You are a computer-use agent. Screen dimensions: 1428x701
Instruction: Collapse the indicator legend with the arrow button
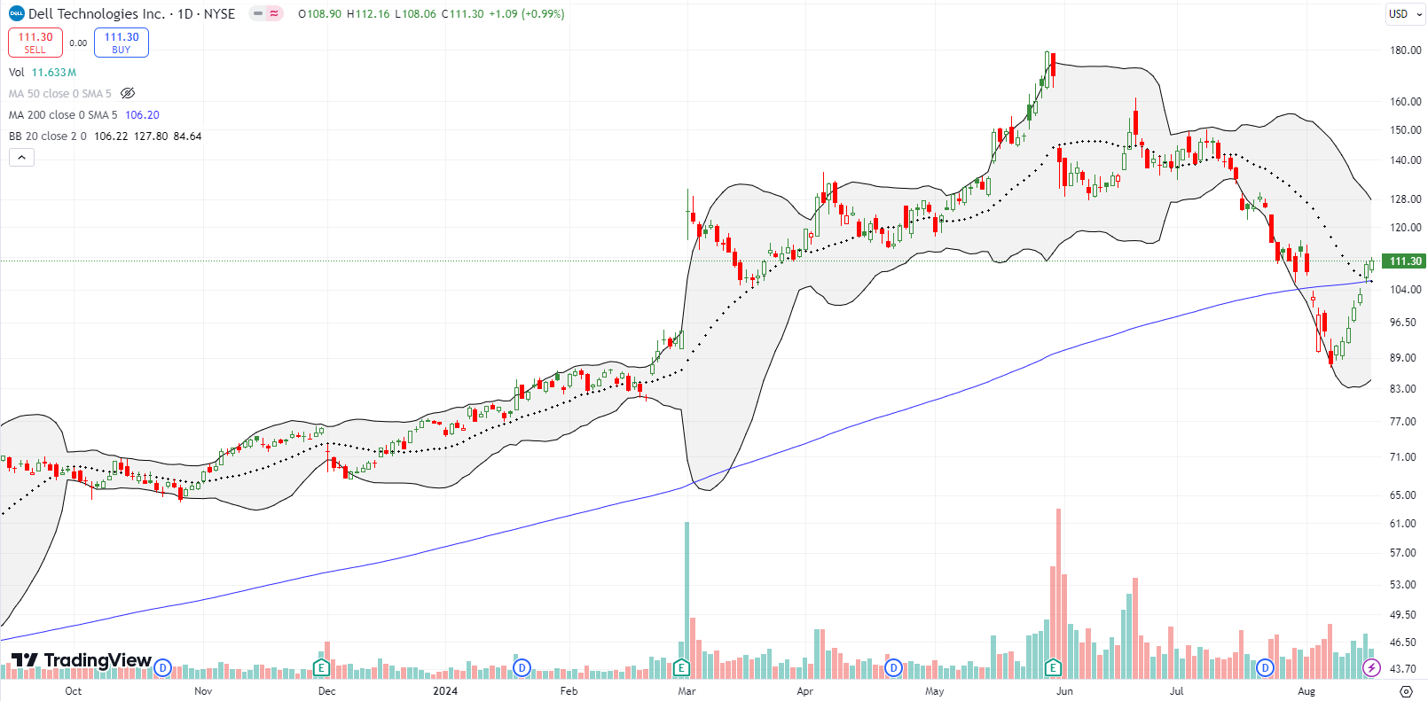pos(22,158)
